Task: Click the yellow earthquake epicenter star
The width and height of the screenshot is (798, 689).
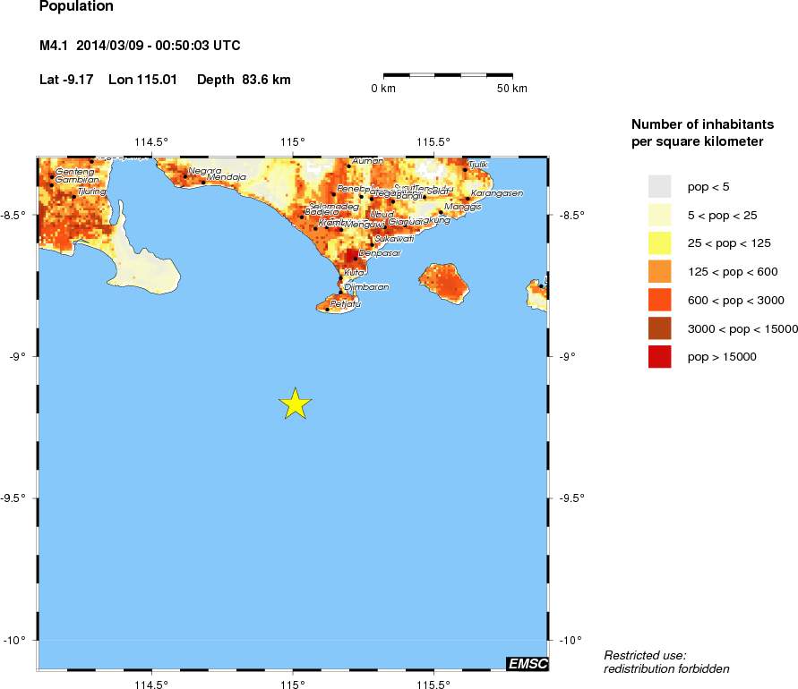Action: click(x=295, y=404)
